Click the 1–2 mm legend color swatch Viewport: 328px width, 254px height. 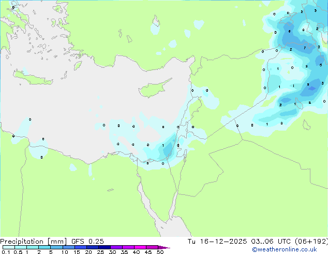(x=33, y=247)
